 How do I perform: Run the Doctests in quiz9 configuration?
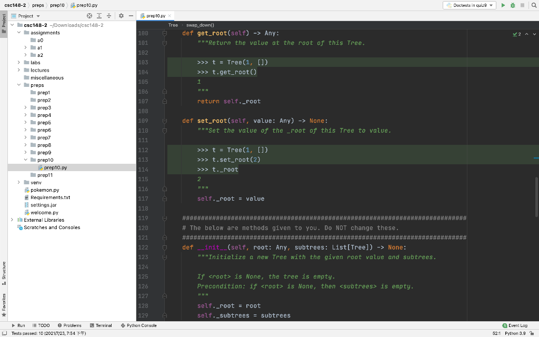pyautogui.click(x=503, y=5)
